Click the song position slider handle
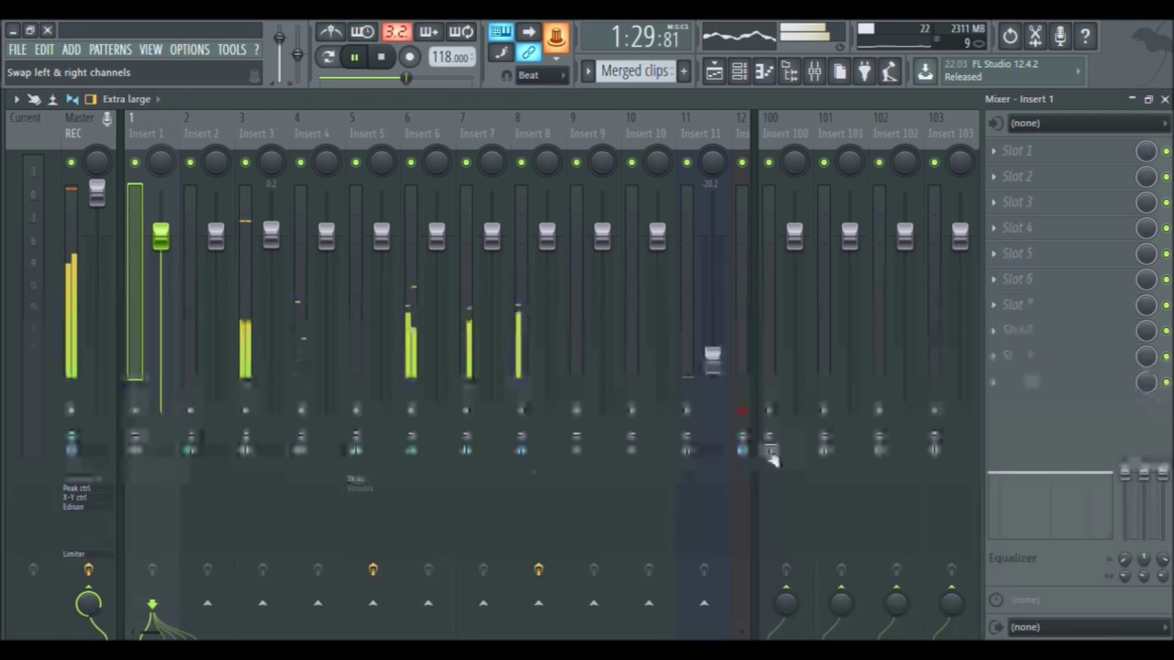Screen dimensions: 1174x660 [405, 78]
